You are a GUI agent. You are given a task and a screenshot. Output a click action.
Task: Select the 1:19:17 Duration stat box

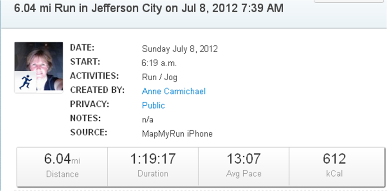153,166
